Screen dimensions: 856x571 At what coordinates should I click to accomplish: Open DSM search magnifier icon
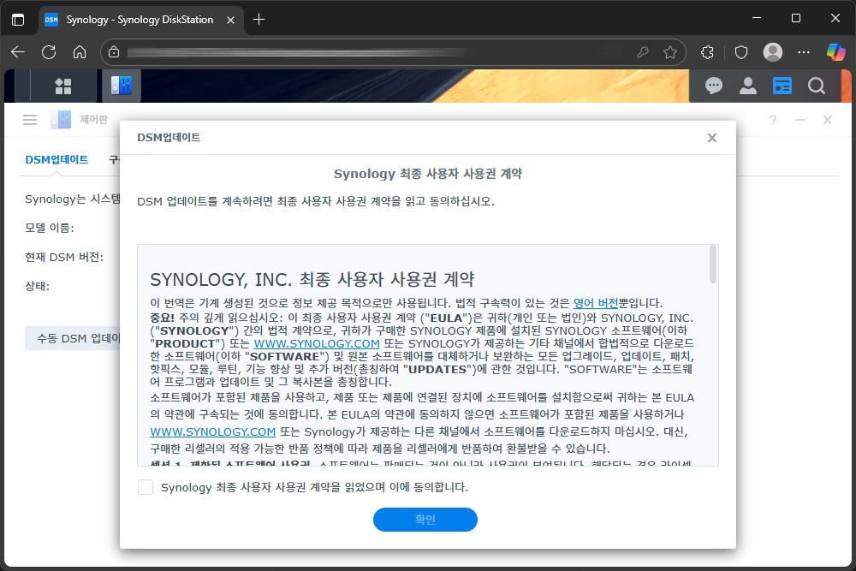pos(817,86)
